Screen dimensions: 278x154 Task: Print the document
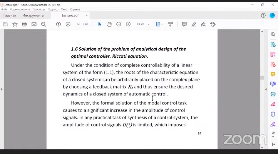tap(24, 24)
